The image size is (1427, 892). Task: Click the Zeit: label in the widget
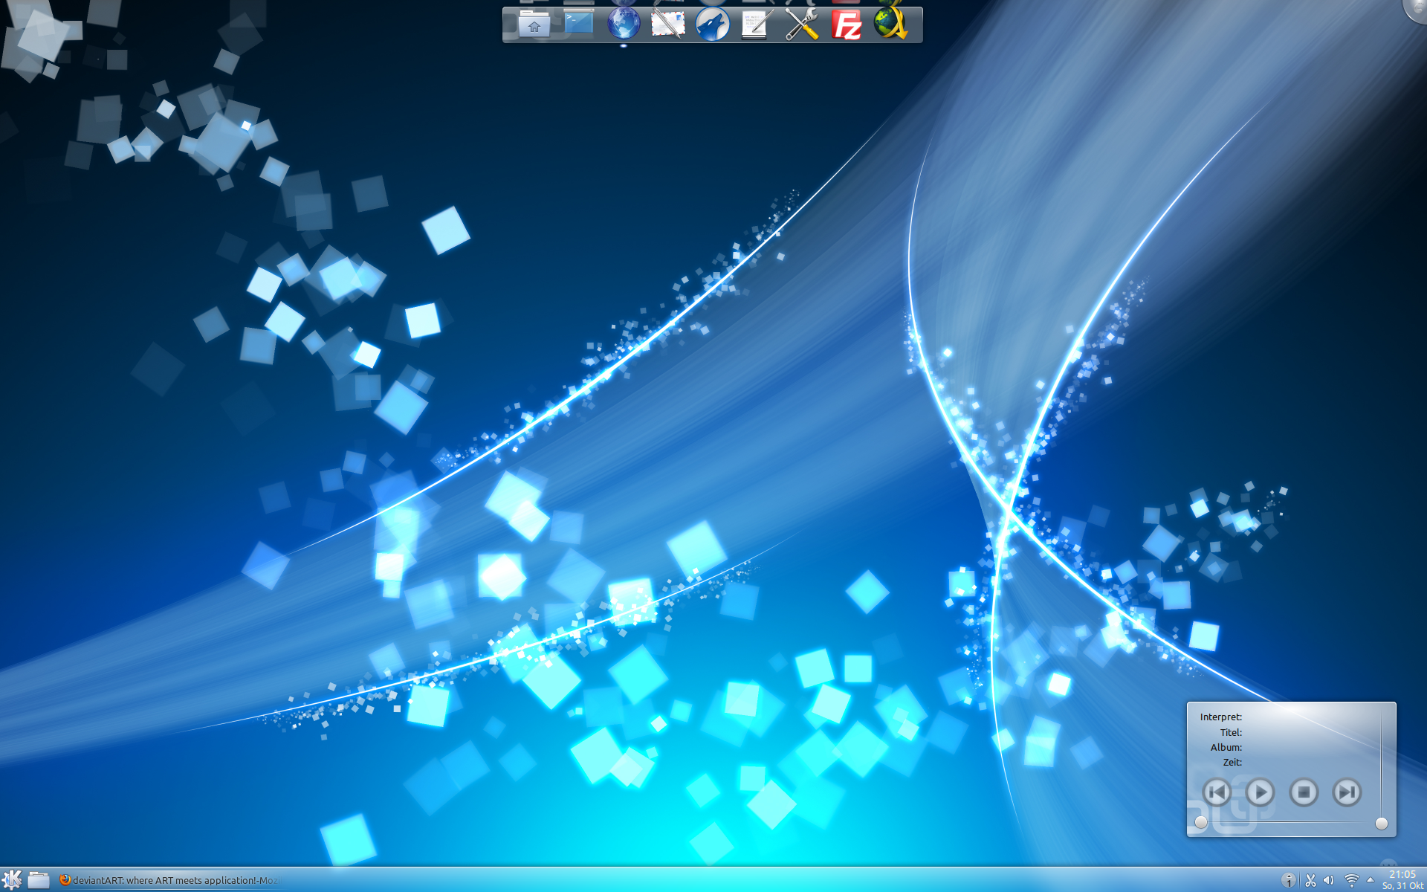[x=1233, y=763]
